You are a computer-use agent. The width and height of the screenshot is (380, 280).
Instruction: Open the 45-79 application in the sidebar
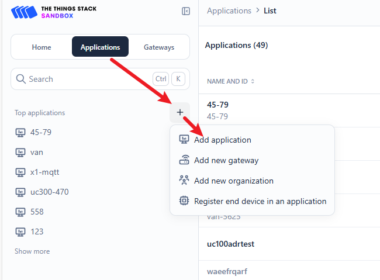pos(41,132)
